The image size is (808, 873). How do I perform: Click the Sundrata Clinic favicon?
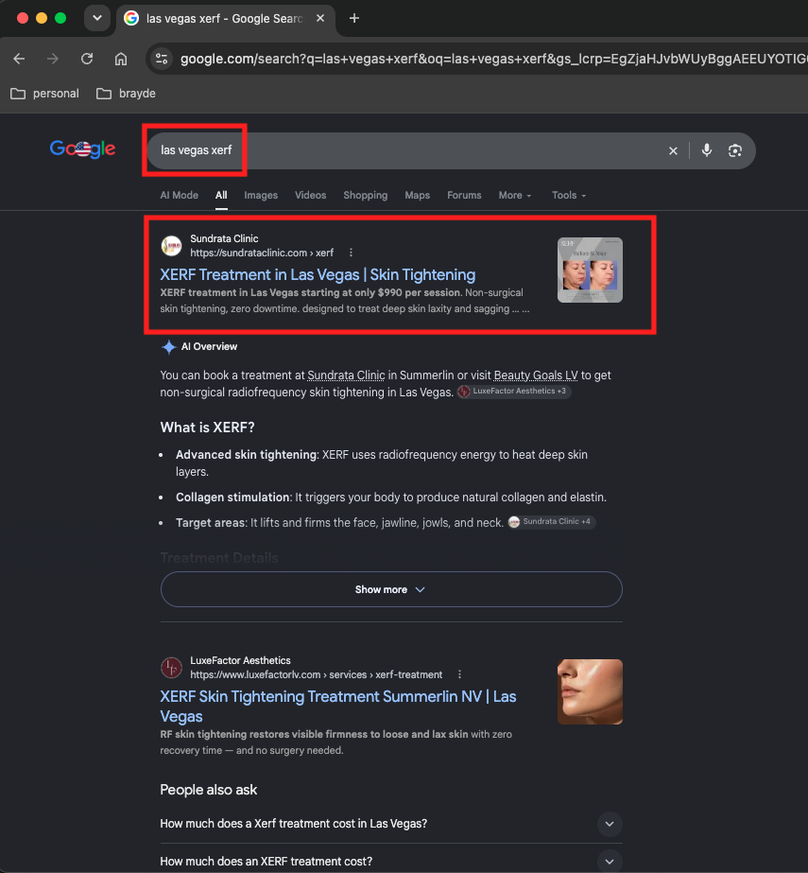pyautogui.click(x=171, y=246)
